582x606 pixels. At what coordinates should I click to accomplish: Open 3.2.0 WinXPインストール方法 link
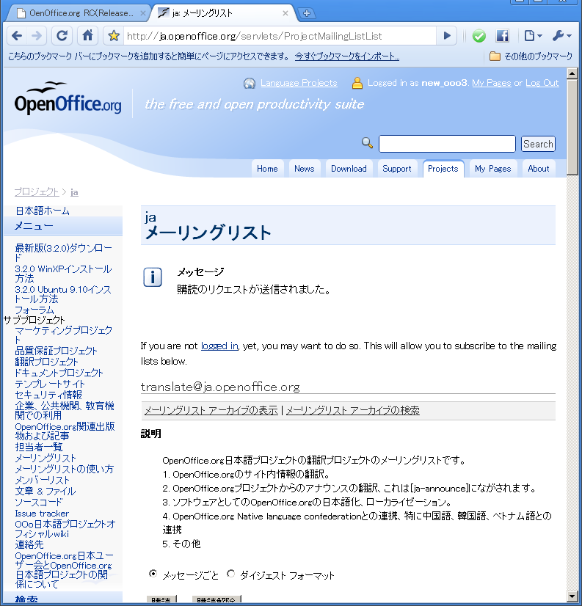[x=63, y=274]
